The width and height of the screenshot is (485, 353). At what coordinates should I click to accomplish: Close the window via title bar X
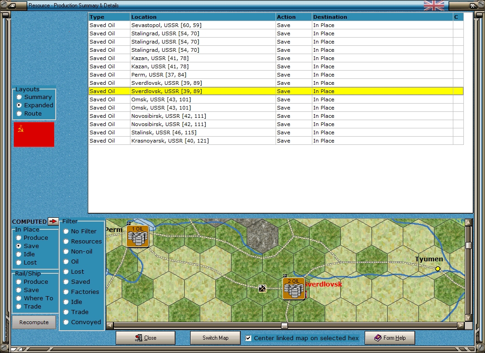[x=473, y=6]
